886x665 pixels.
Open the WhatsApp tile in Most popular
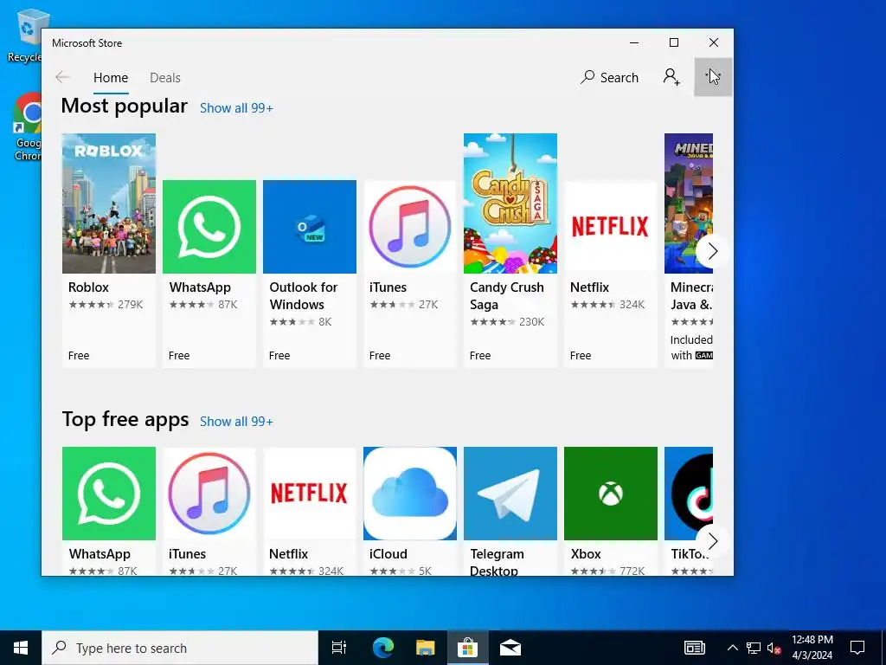[209, 274]
